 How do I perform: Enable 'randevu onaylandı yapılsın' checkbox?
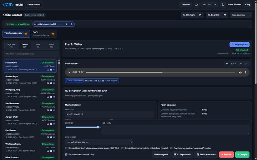pos(171,148)
